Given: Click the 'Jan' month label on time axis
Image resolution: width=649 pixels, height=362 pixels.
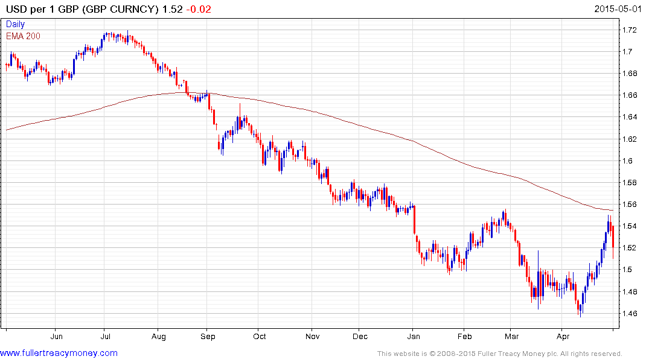Looking at the screenshot, I should click(x=414, y=337).
